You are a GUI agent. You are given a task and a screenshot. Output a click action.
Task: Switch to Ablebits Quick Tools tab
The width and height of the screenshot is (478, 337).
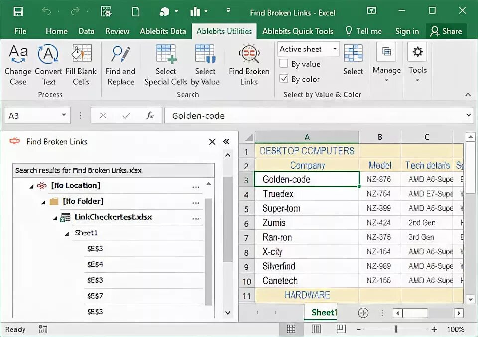(x=298, y=31)
